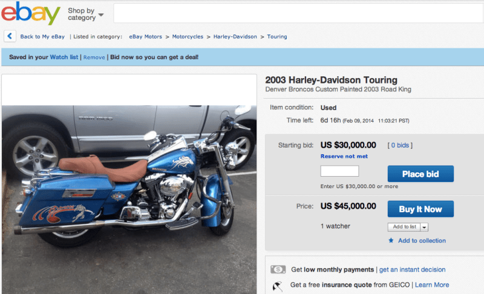The height and width of the screenshot is (294, 484).
Task: Click get an instant decision link
Action: coord(412,269)
